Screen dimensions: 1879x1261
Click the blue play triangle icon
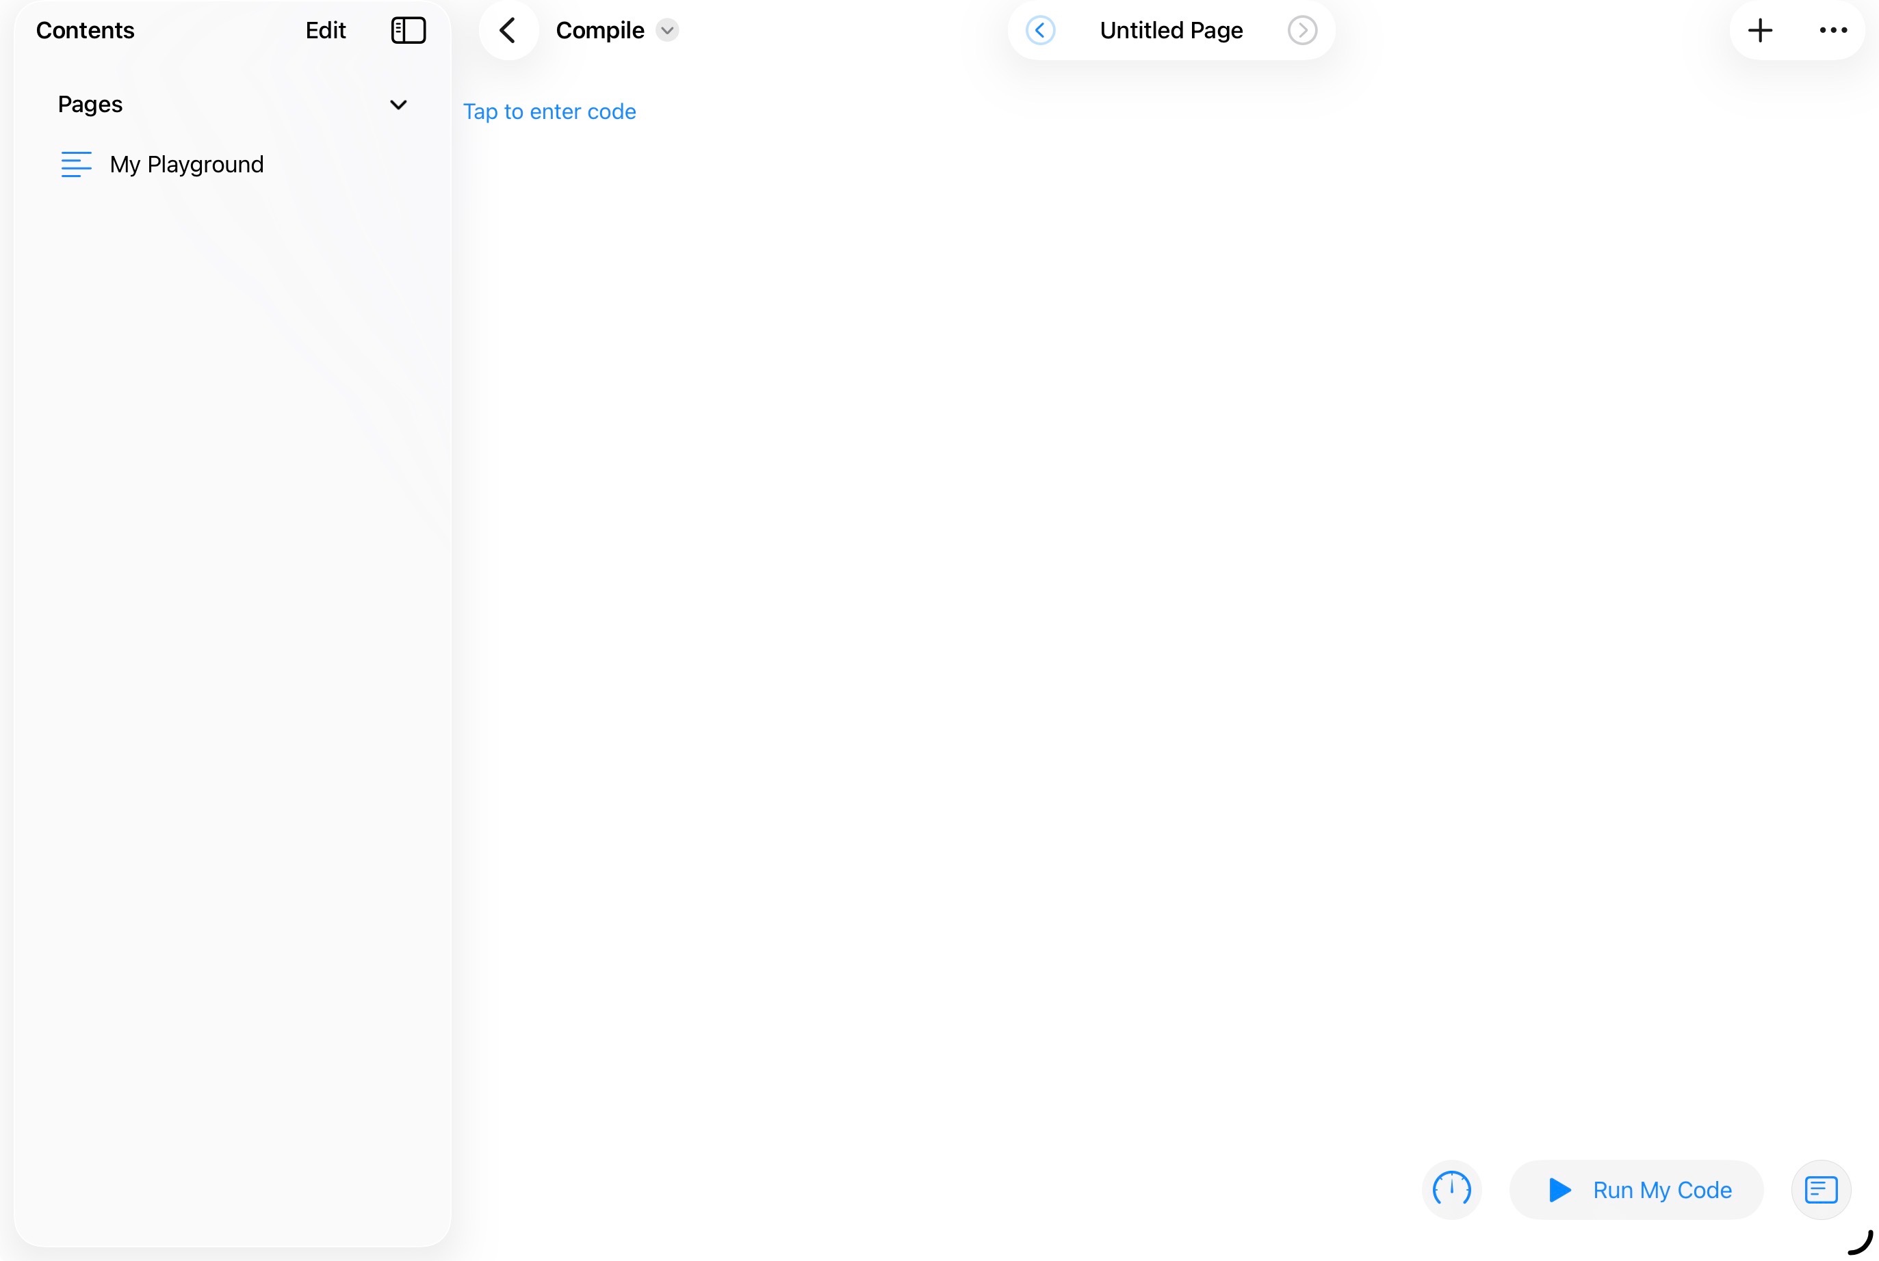pos(1559,1189)
